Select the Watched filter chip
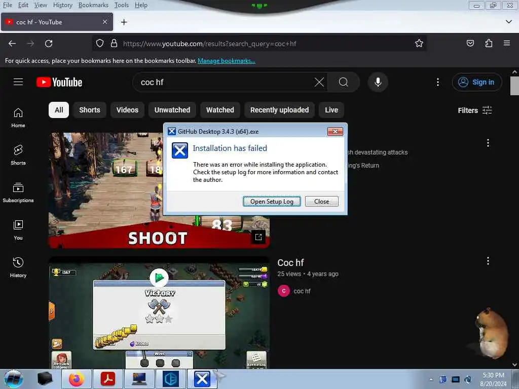The image size is (519, 389). 220,110
